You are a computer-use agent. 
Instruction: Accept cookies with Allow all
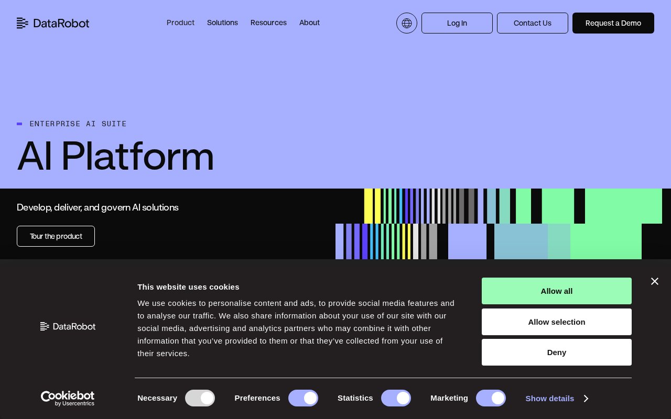(557, 291)
